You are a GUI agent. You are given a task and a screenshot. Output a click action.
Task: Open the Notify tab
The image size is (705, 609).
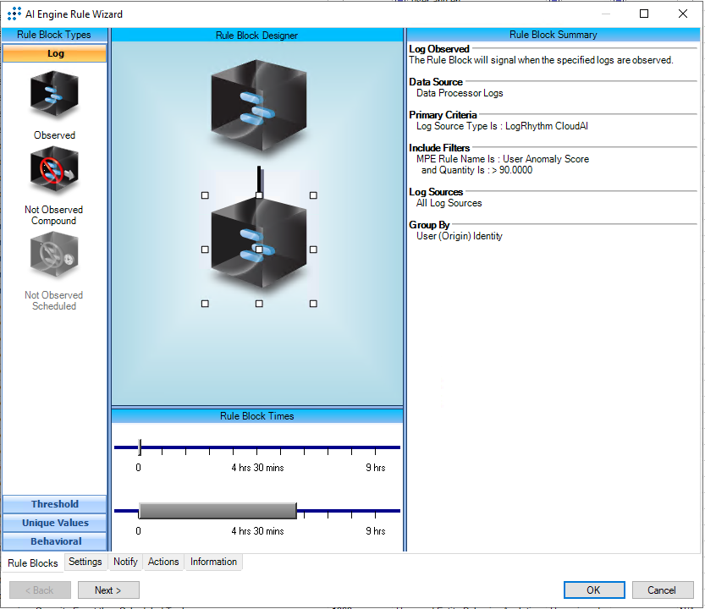pyautogui.click(x=125, y=562)
